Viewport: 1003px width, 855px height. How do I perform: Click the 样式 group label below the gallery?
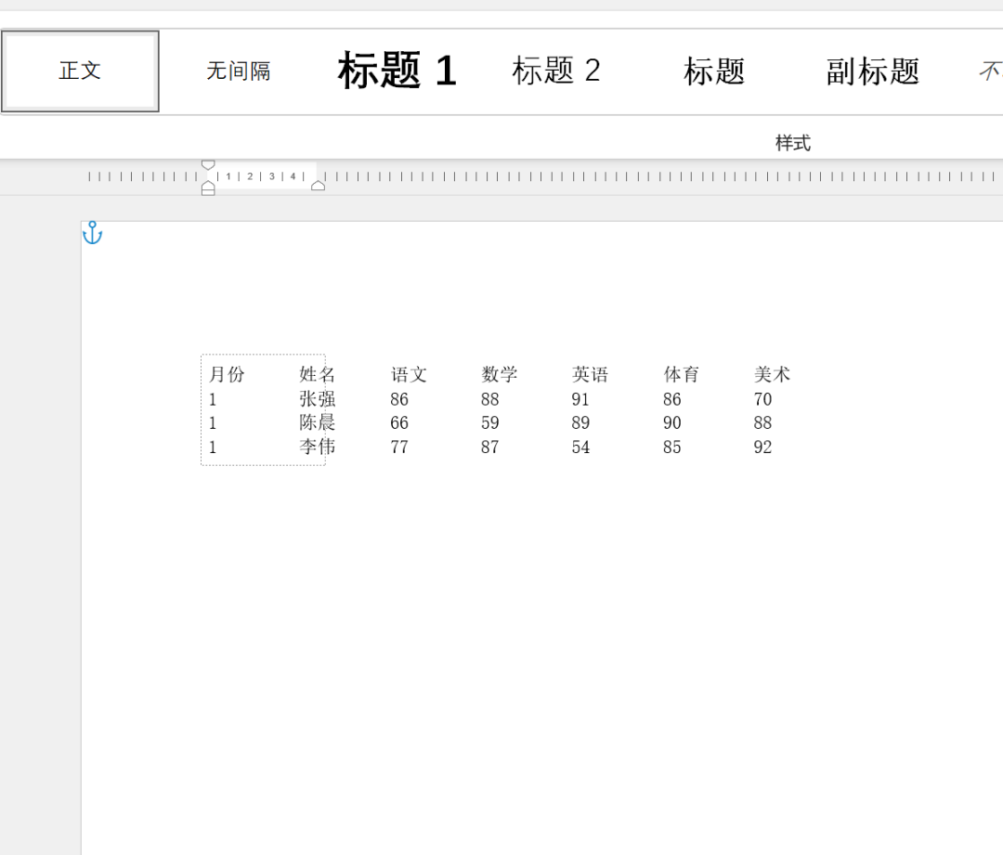point(792,142)
